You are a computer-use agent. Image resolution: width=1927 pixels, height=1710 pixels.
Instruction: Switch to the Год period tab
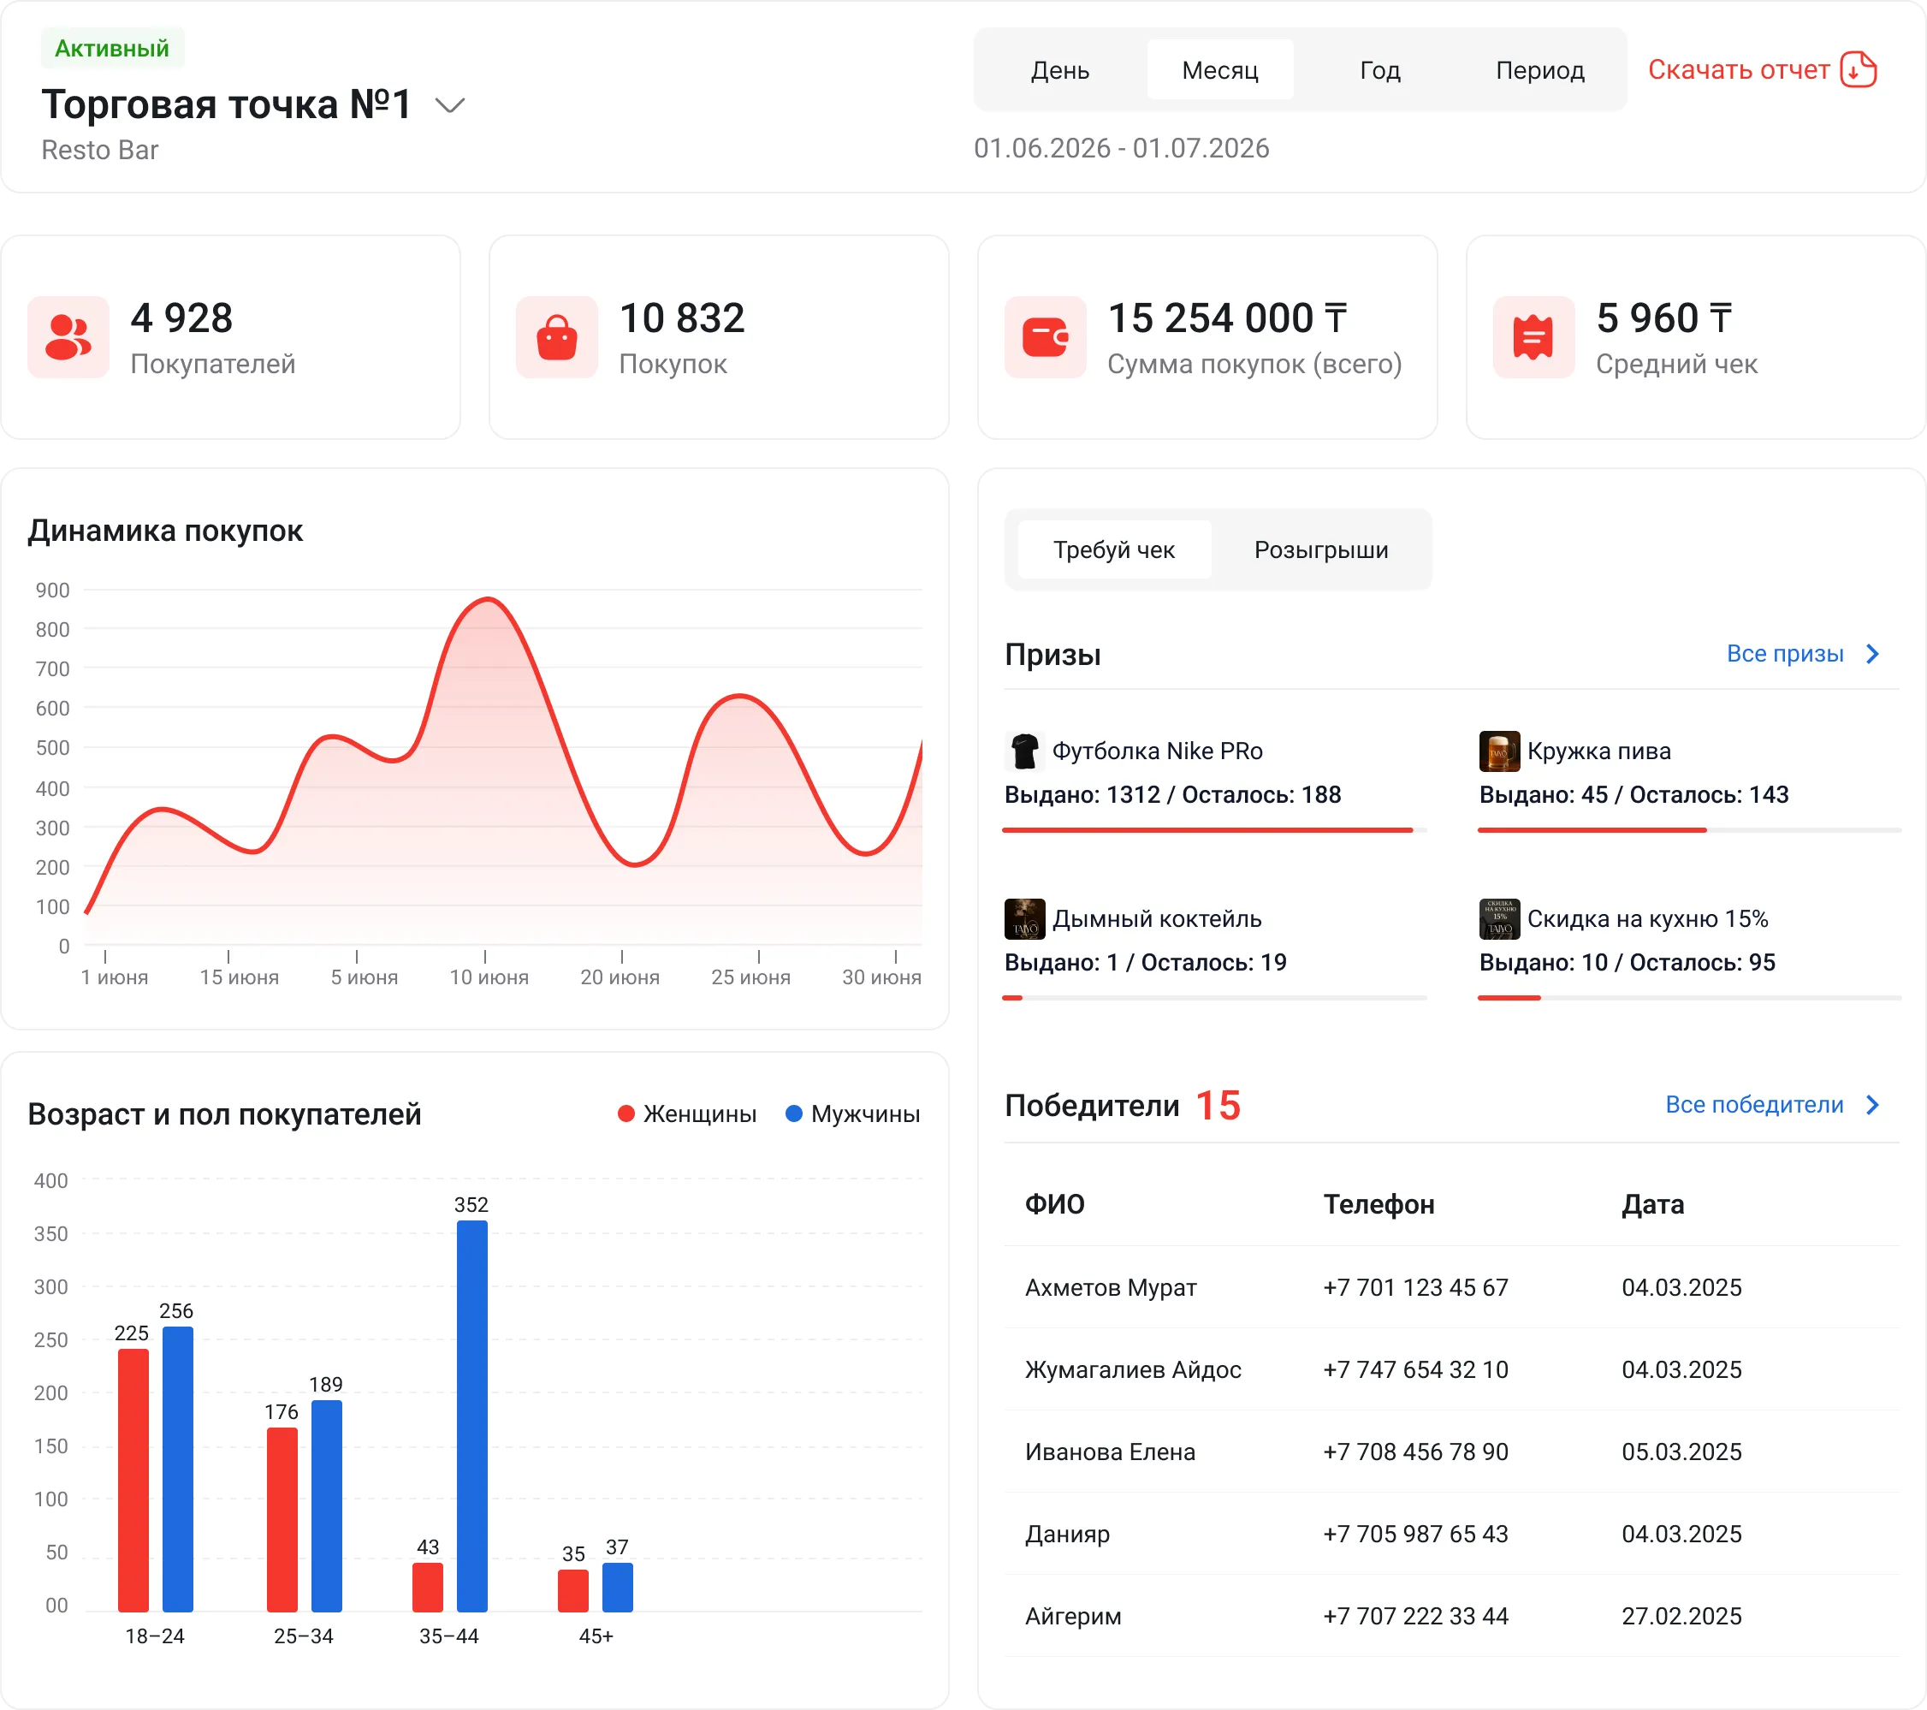coord(1380,70)
